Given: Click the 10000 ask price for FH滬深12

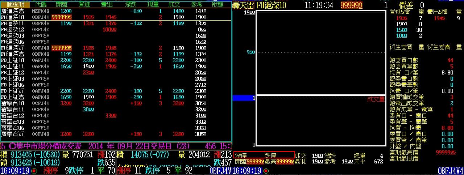Looking at the screenshot, I should click(109, 29).
